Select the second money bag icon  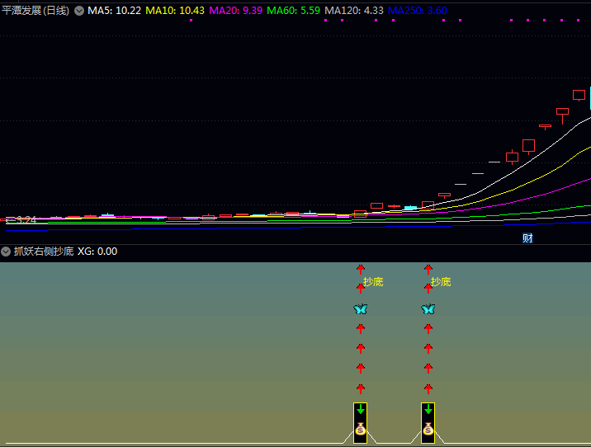pos(428,430)
